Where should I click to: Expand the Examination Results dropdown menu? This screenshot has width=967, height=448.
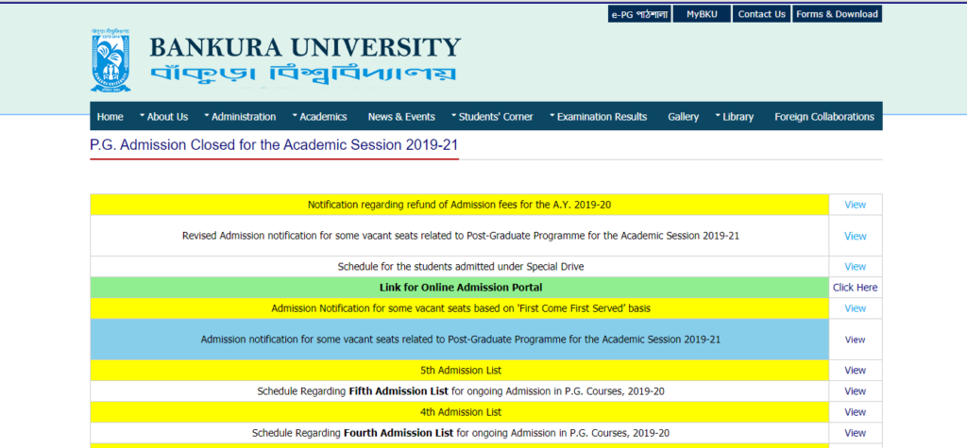pos(598,116)
